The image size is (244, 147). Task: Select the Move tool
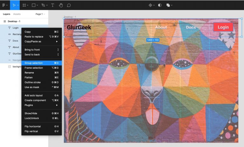(14, 5)
